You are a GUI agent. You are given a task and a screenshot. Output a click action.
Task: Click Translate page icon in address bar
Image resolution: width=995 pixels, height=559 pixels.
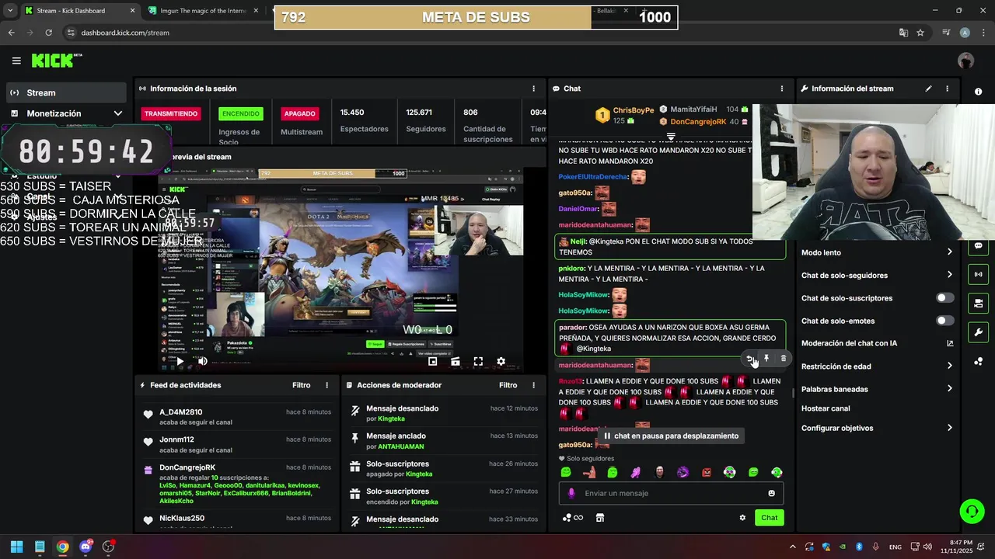[x=903, y=33]
